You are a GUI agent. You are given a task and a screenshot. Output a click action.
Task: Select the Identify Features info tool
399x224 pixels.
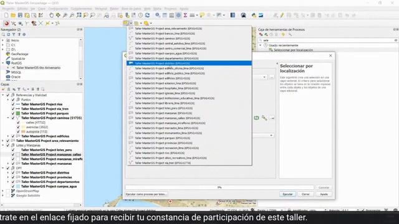(x=158, y=15)
